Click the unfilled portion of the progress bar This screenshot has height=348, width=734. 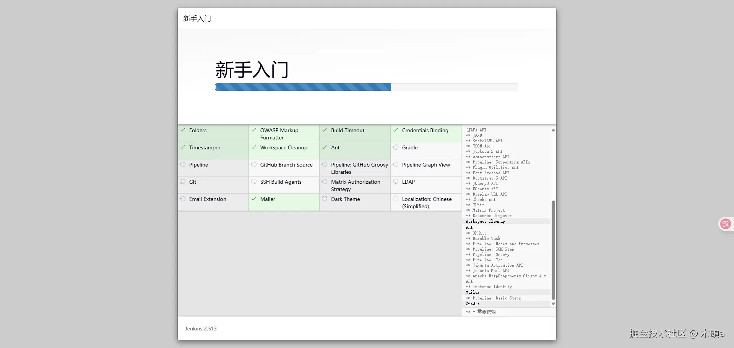(x=455, y=87)
